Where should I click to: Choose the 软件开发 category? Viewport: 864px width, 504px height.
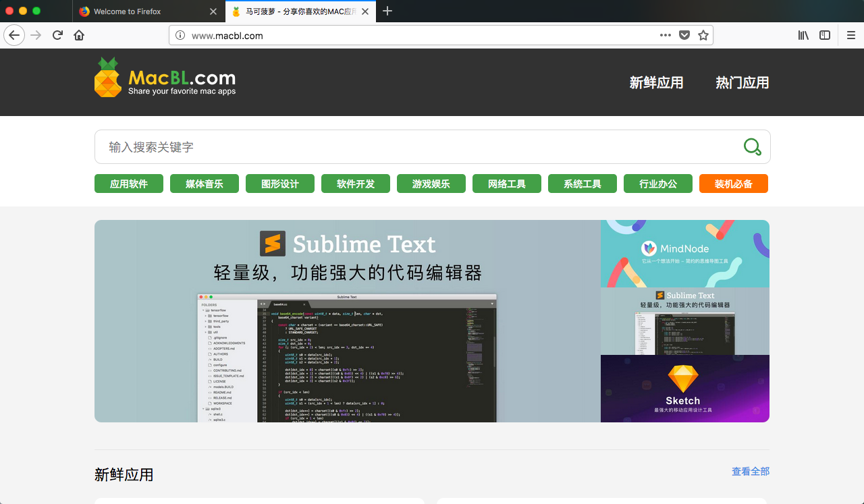point(356,184)
